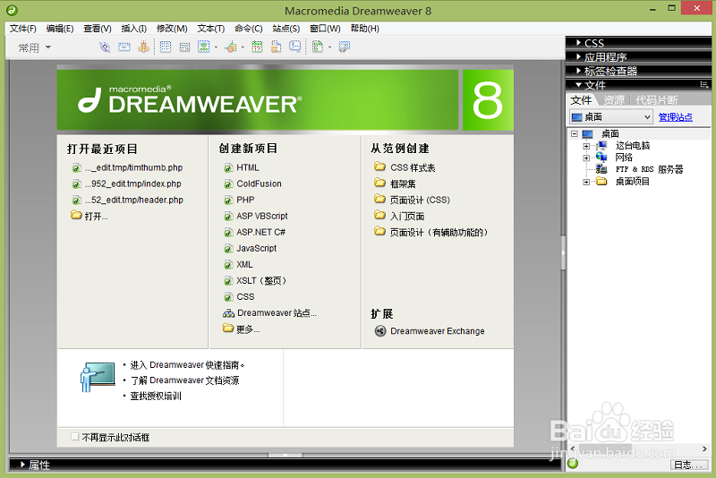Click the 日志... button
Viewport: 716px width, 478px height.
point(688,465)
